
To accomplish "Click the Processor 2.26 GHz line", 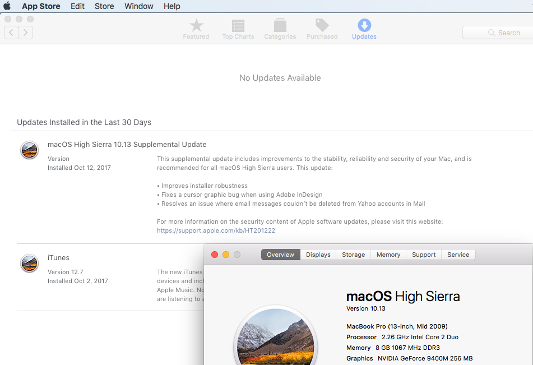I will 402,337.
